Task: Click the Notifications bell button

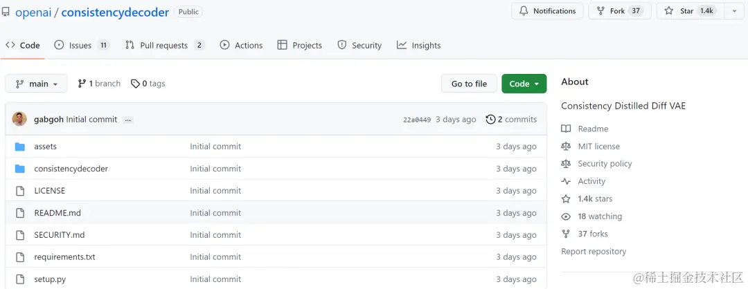Action: pyautogui.click(x=547, y=11)
